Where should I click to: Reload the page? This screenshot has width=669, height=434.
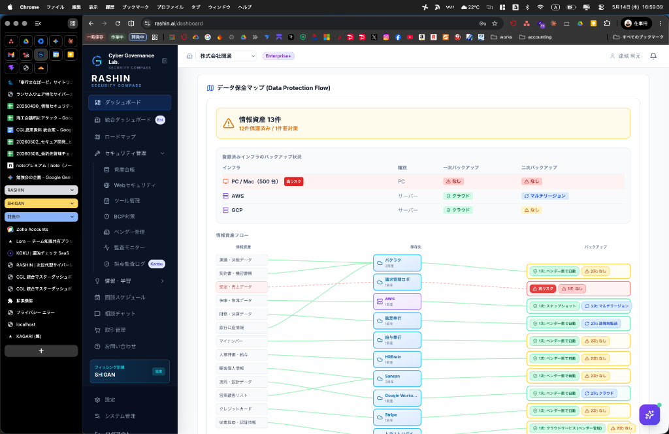pos(118,23)
